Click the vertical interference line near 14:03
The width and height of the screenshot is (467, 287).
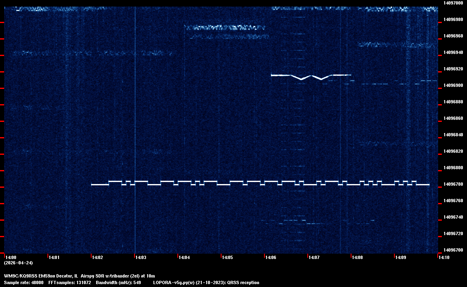click(135, 124)
